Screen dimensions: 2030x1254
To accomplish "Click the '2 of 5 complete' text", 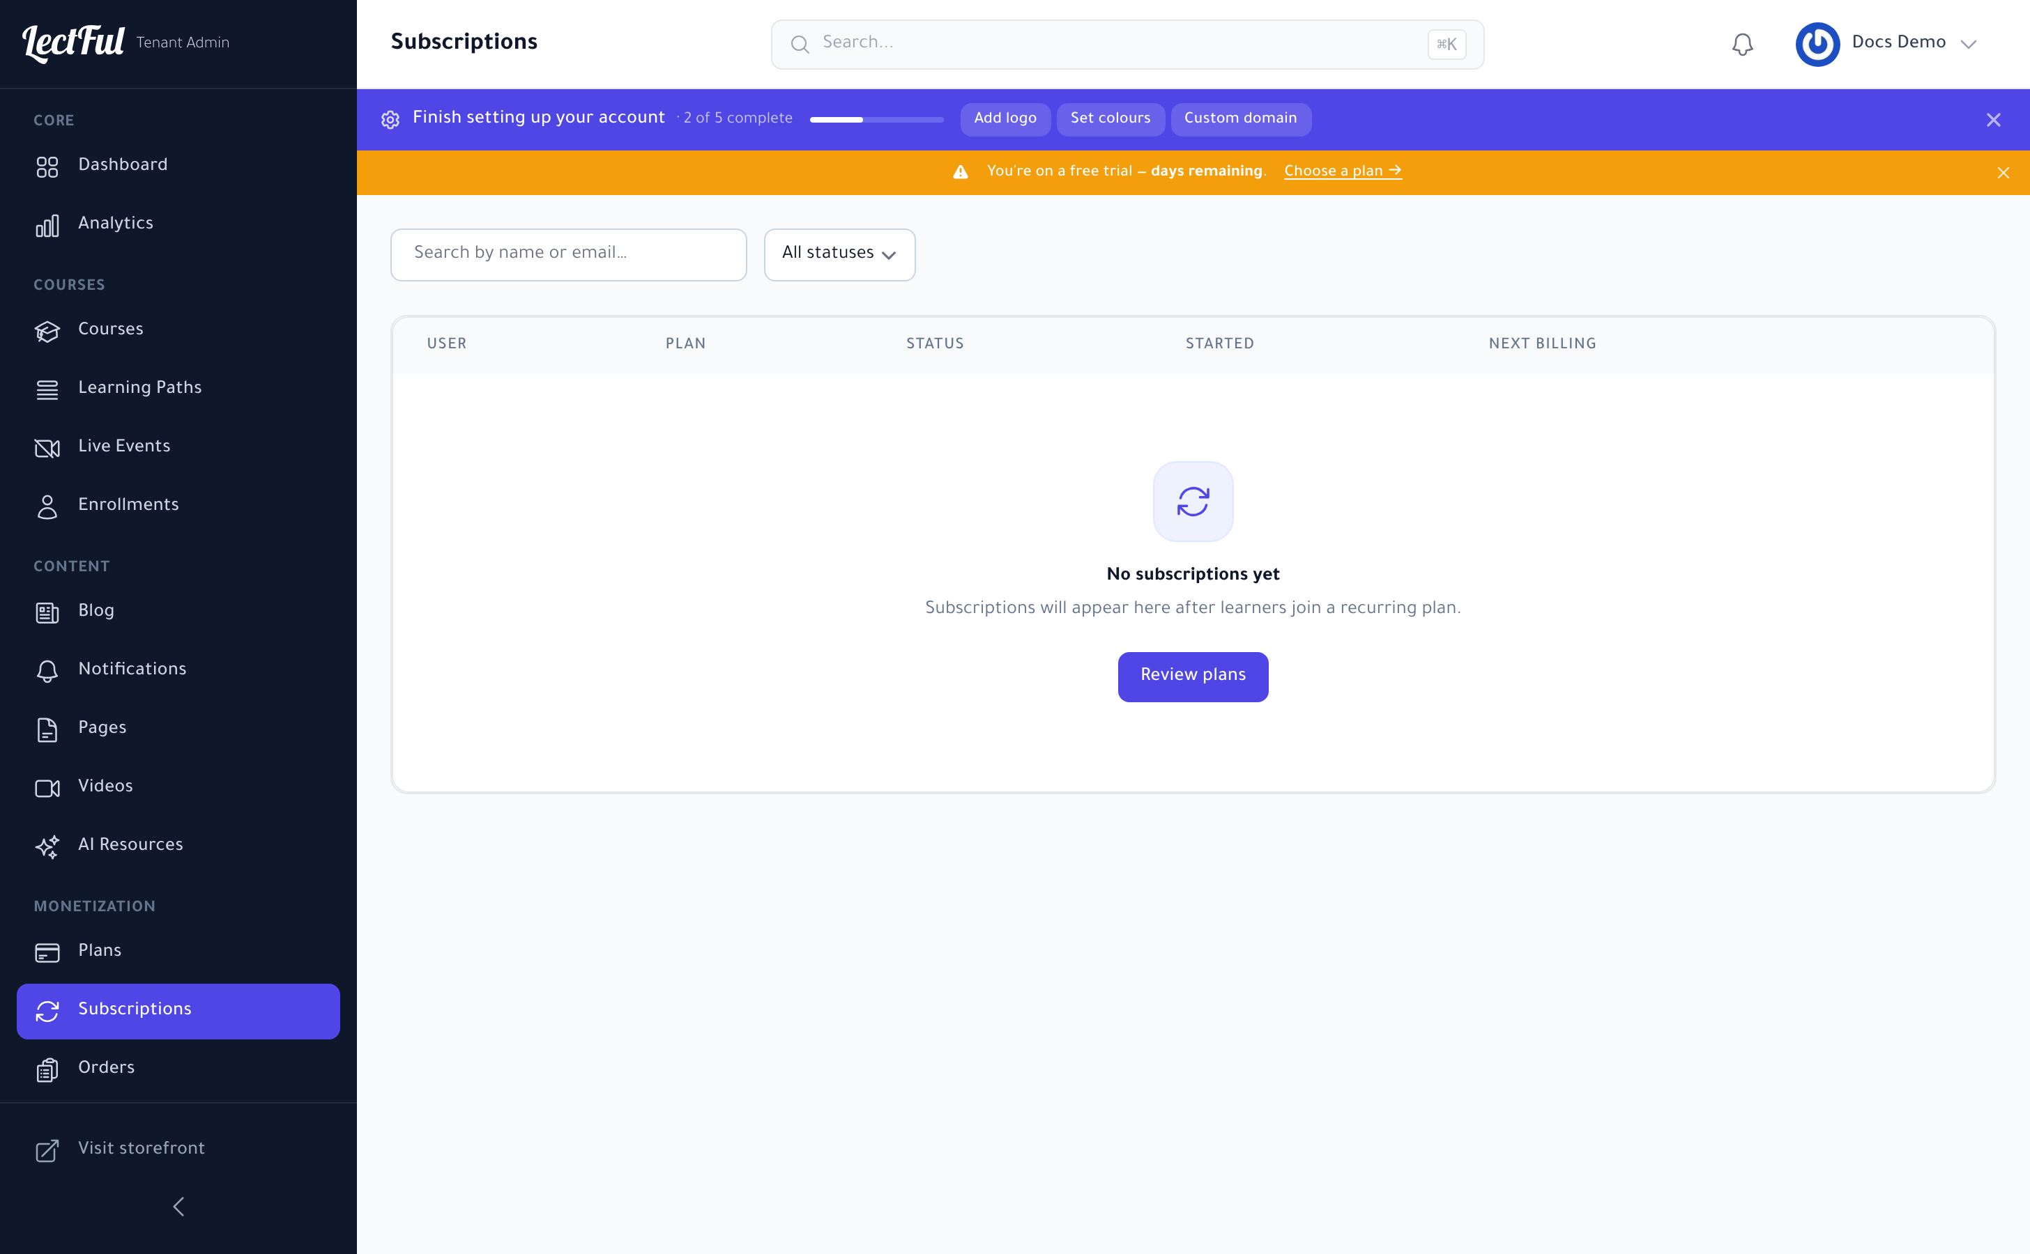I will click(737, 118).
